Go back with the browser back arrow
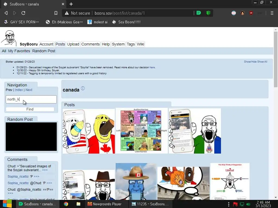The image size is (278, 208). click(6, 13)
